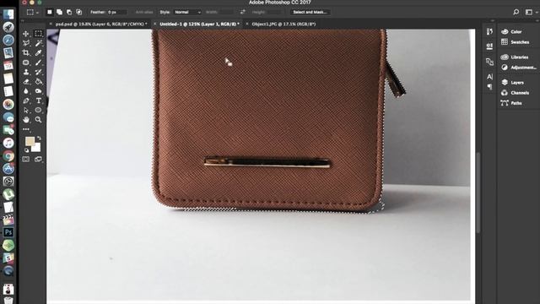
Task: Close the Object1.JPG document tab
Action: 247,24
